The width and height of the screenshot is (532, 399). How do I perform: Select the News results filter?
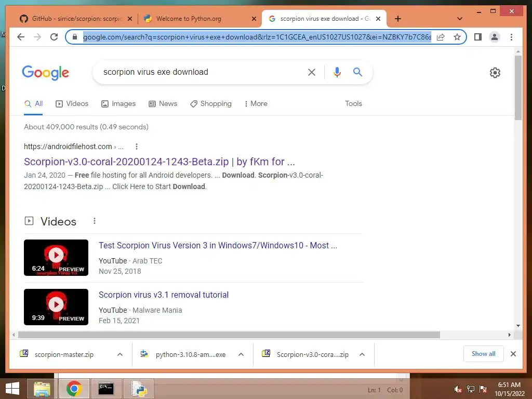pyautogui.click(x=163, y=104)
